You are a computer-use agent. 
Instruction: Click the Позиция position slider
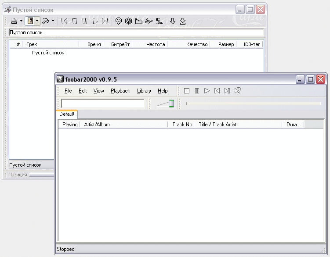[42, 175]
